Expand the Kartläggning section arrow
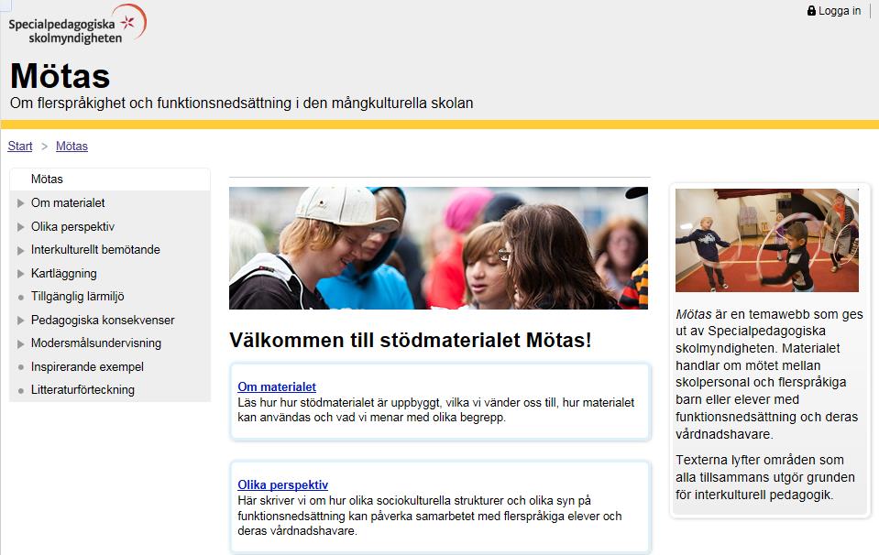879x555 pixels. point(21,274)
